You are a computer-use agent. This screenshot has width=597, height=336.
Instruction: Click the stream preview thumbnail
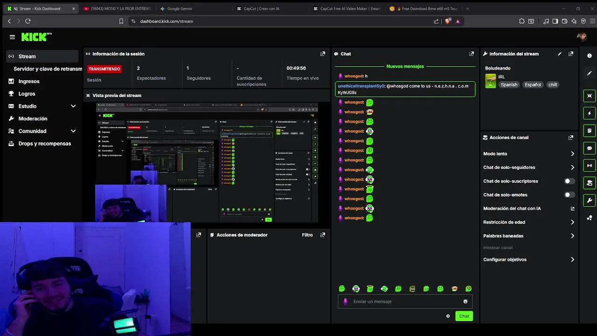(207, 162)
